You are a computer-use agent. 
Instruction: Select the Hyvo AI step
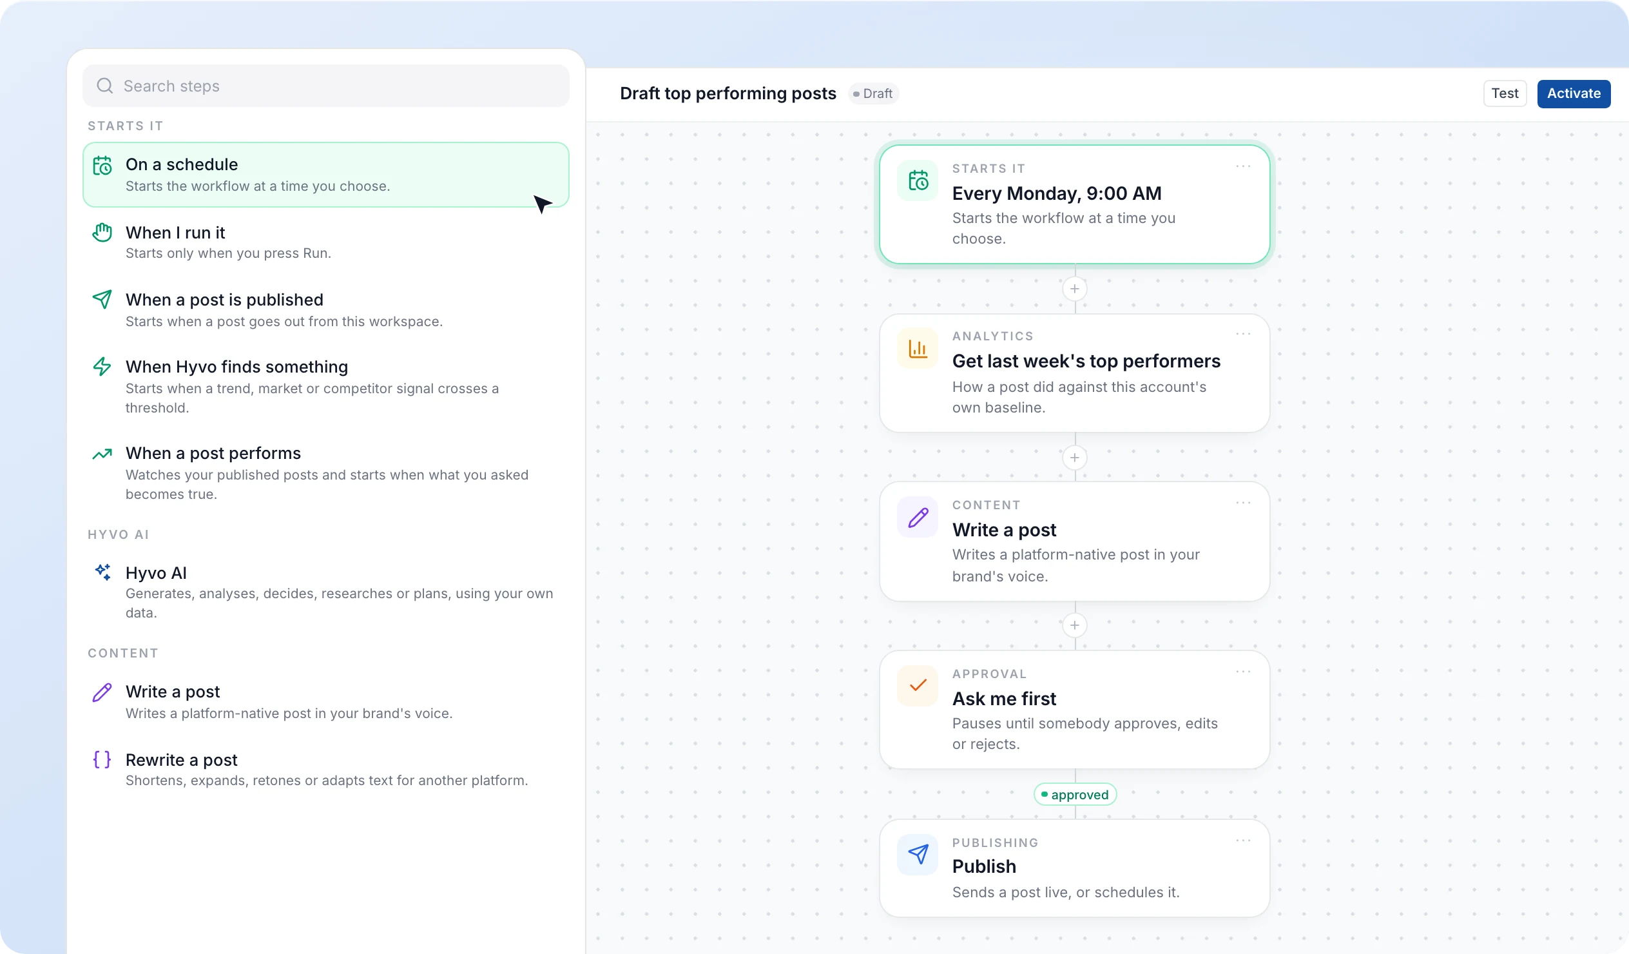coord(326,592)
